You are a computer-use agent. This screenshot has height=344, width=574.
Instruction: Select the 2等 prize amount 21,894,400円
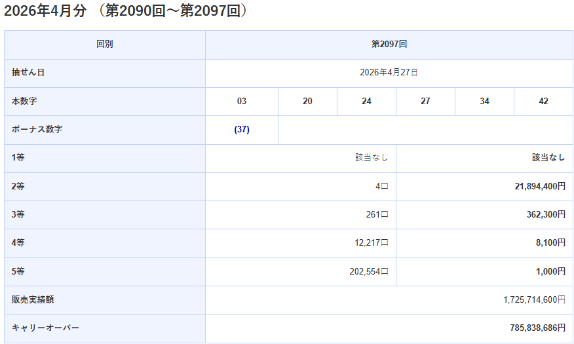pos(540,187)
